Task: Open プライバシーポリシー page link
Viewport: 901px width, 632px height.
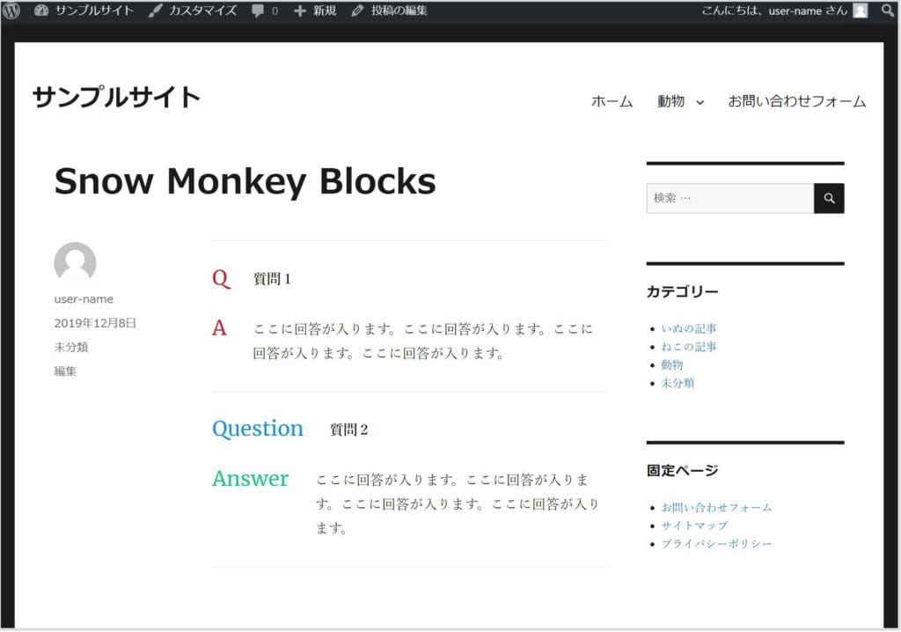Action: tap(716, 544)
